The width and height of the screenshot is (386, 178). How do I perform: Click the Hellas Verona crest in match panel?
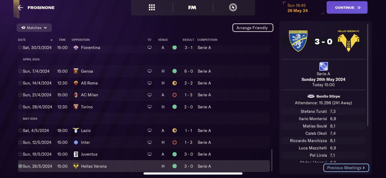(348, 41)
